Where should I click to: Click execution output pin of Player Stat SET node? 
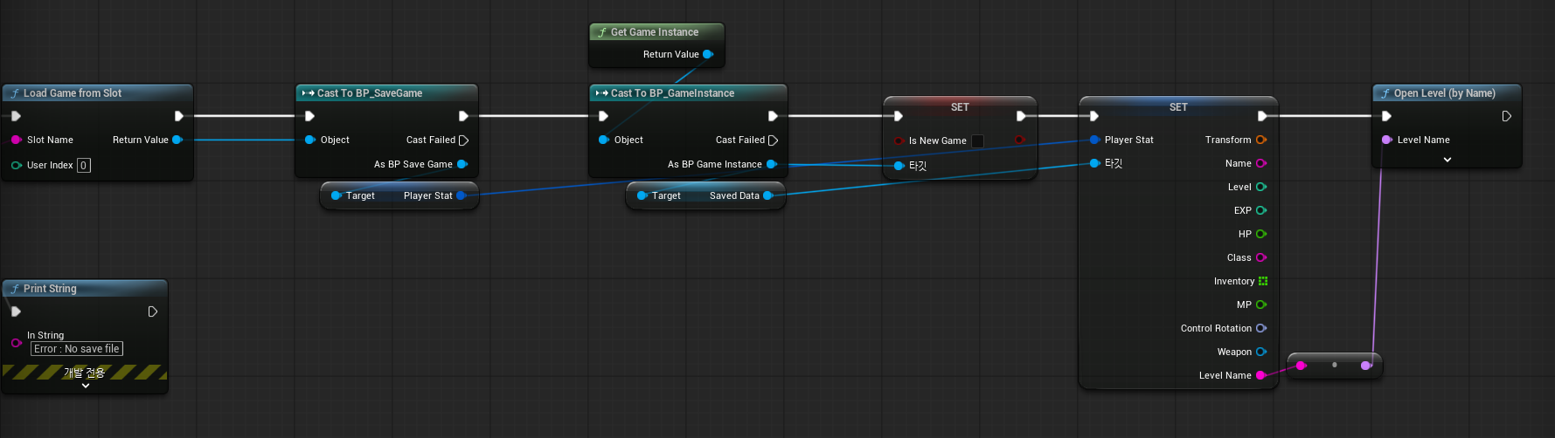pyautogui.click(x=1261, y=116)
